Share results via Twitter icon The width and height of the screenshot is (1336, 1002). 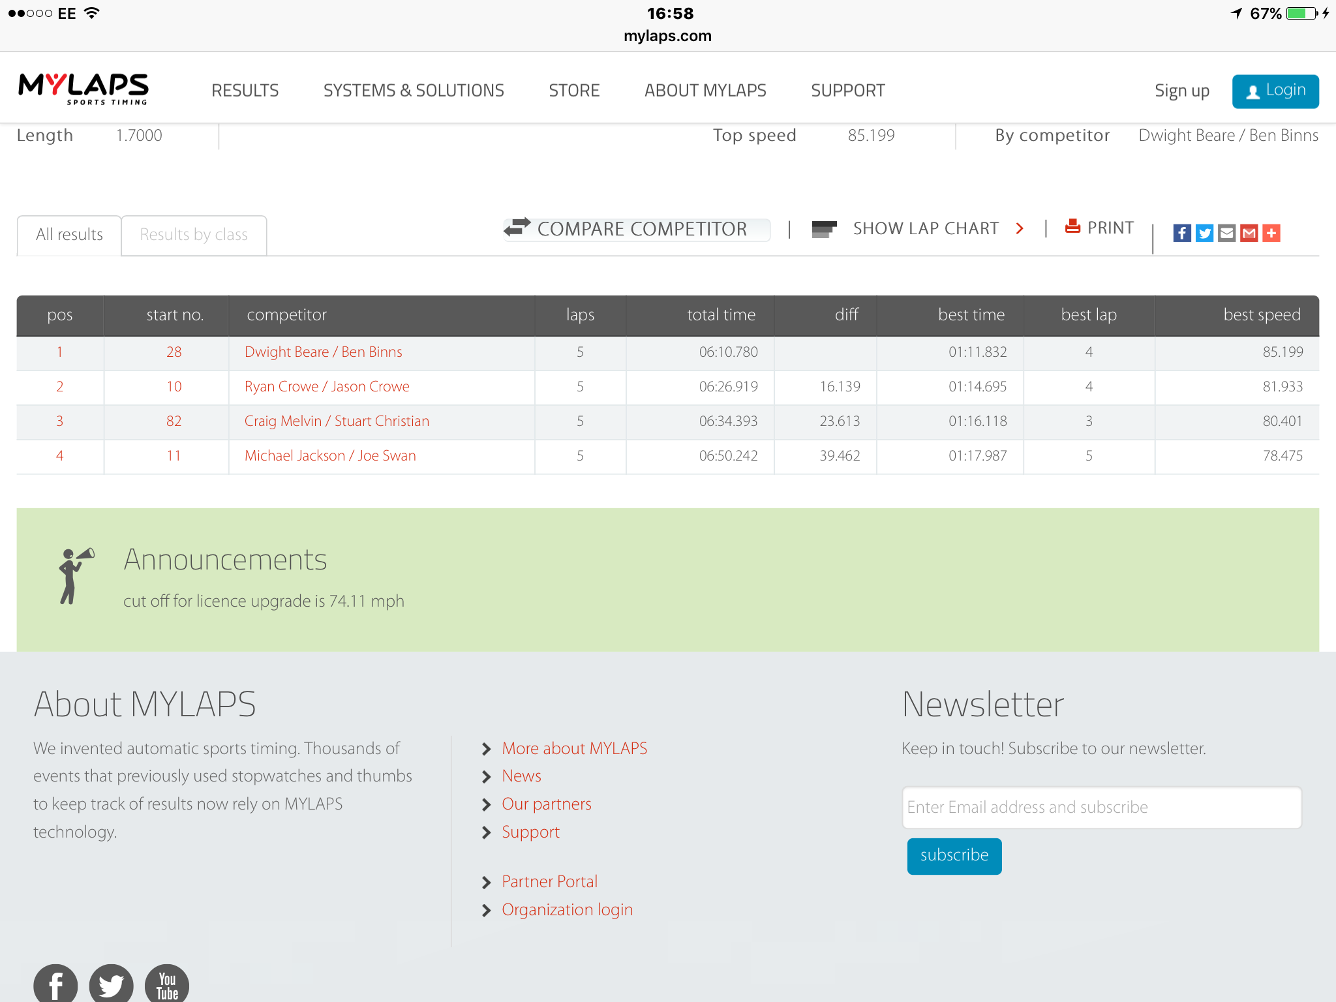[1204, 233]
